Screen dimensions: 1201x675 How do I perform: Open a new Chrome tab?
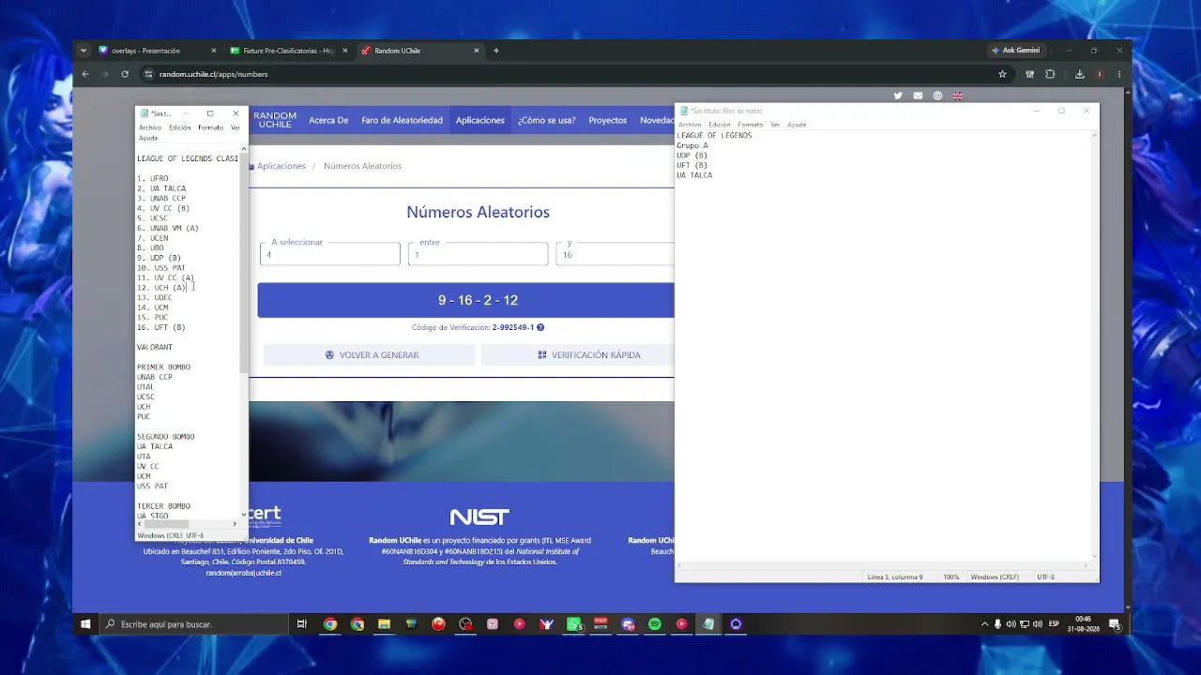click(x=496, y=51)
